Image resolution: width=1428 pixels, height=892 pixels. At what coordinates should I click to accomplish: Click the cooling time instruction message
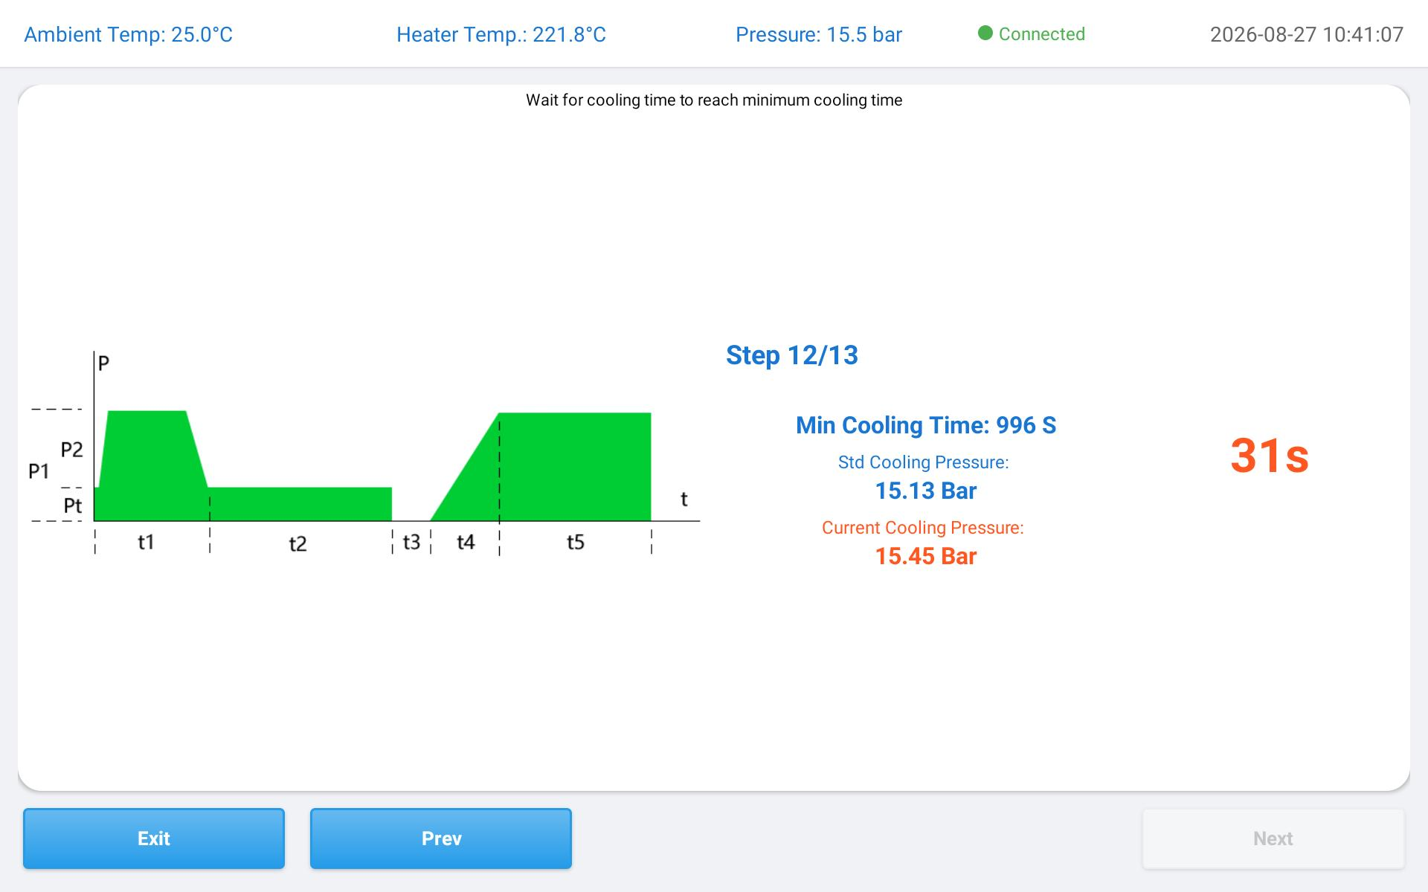coord(714,100)
